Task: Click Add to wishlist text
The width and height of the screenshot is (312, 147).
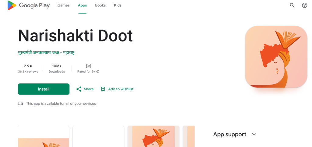Action: coord(121,89)
